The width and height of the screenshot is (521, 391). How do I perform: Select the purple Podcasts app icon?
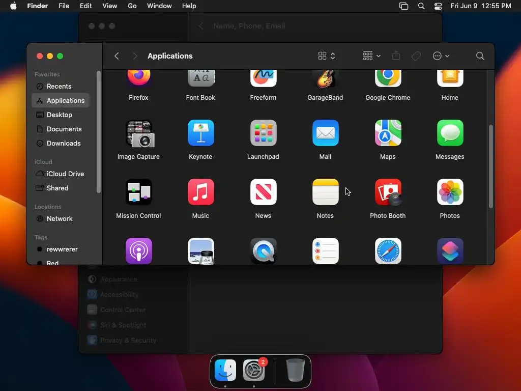coord(138,251)
